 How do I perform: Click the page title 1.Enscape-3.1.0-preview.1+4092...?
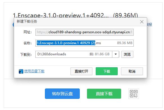61,15
